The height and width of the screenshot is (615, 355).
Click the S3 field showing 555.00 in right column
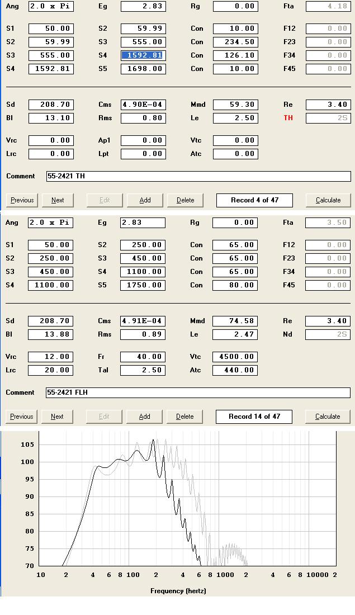click(x=144, y=42)
